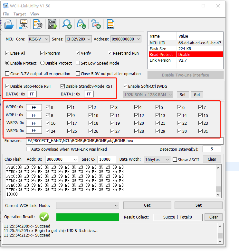
Task: Uncheck the Erase All checkbox
Action: [x=8, y=53]
